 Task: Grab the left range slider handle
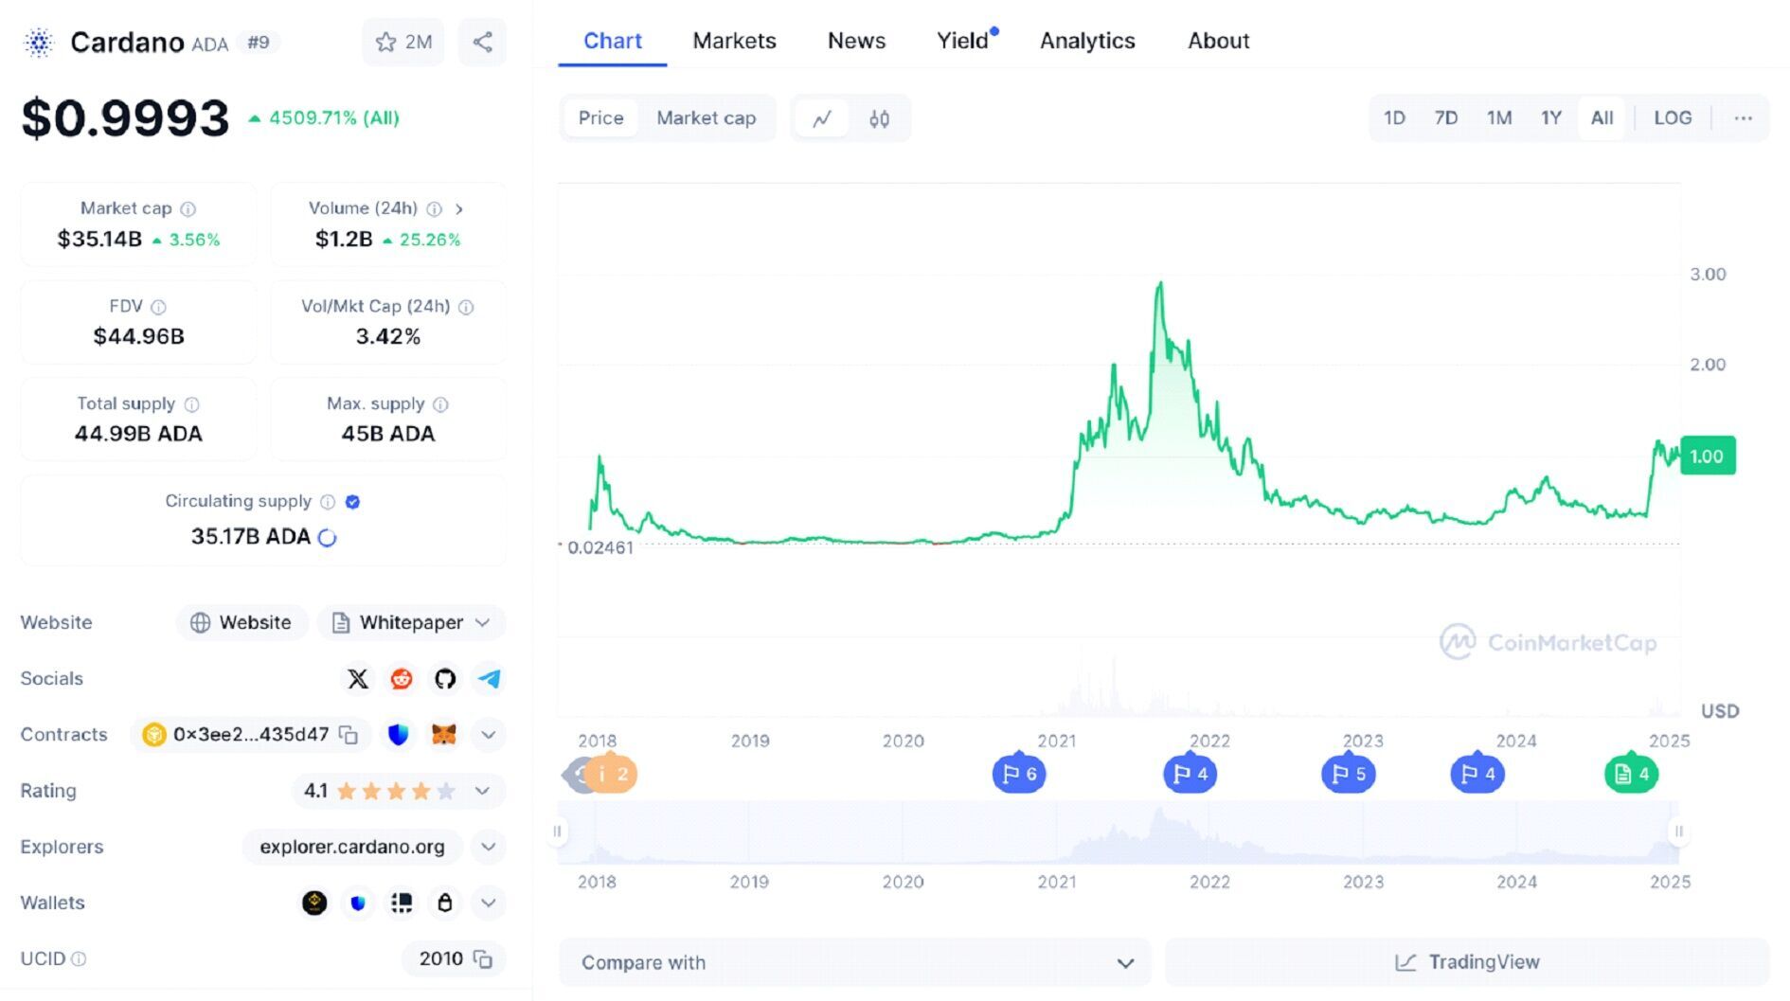click(x=558, y=831)
